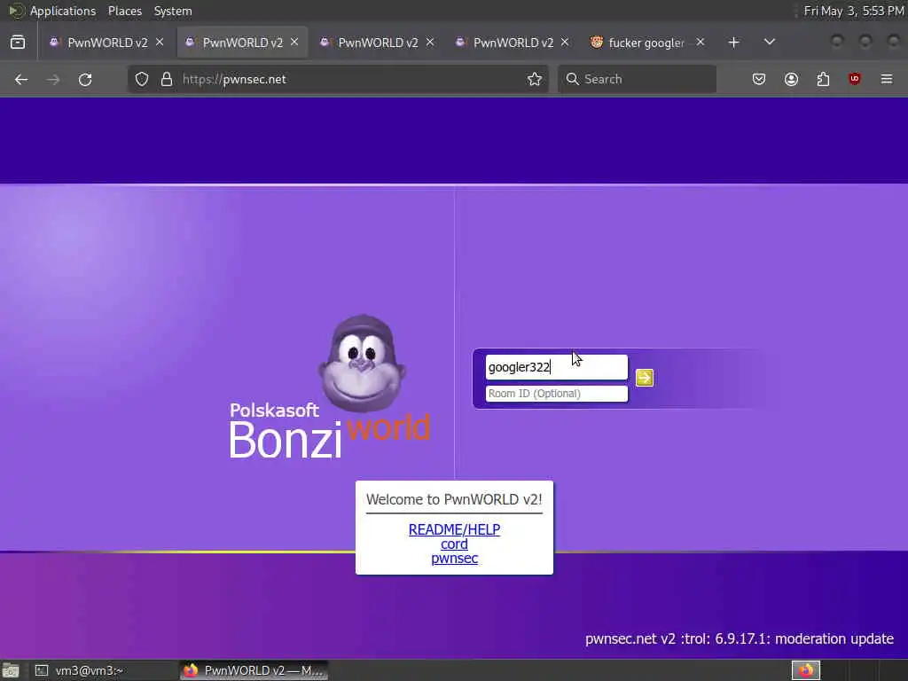
Task: Open the Firefox View icon
Action: 18,43
